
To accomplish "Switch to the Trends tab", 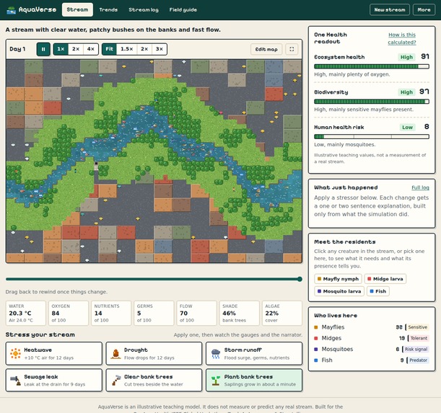I will click(108, 10).
